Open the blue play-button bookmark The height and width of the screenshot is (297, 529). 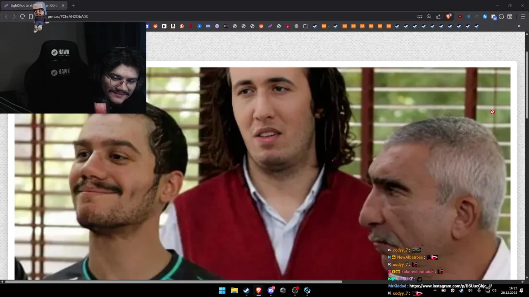[199, 26]
